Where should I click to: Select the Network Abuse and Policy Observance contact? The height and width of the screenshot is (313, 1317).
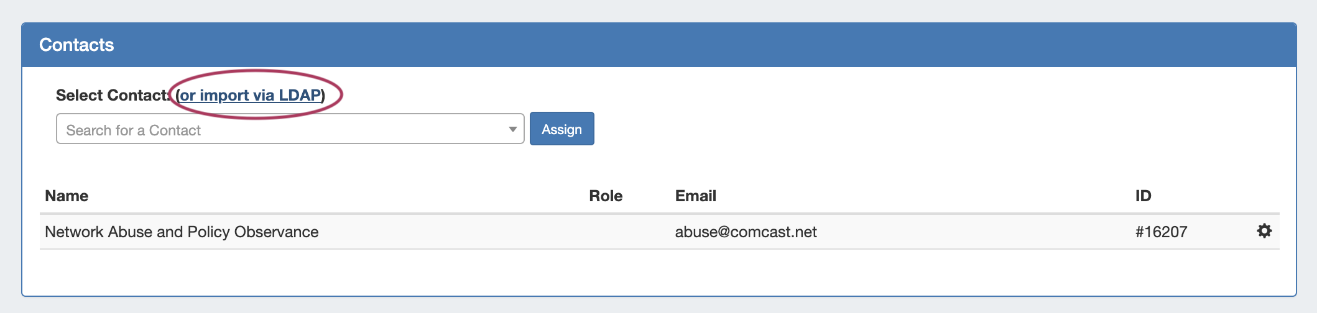pyautogui.click(x=182, y=232)
